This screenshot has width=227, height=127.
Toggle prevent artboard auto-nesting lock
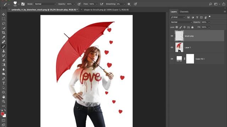coord(188,27)
